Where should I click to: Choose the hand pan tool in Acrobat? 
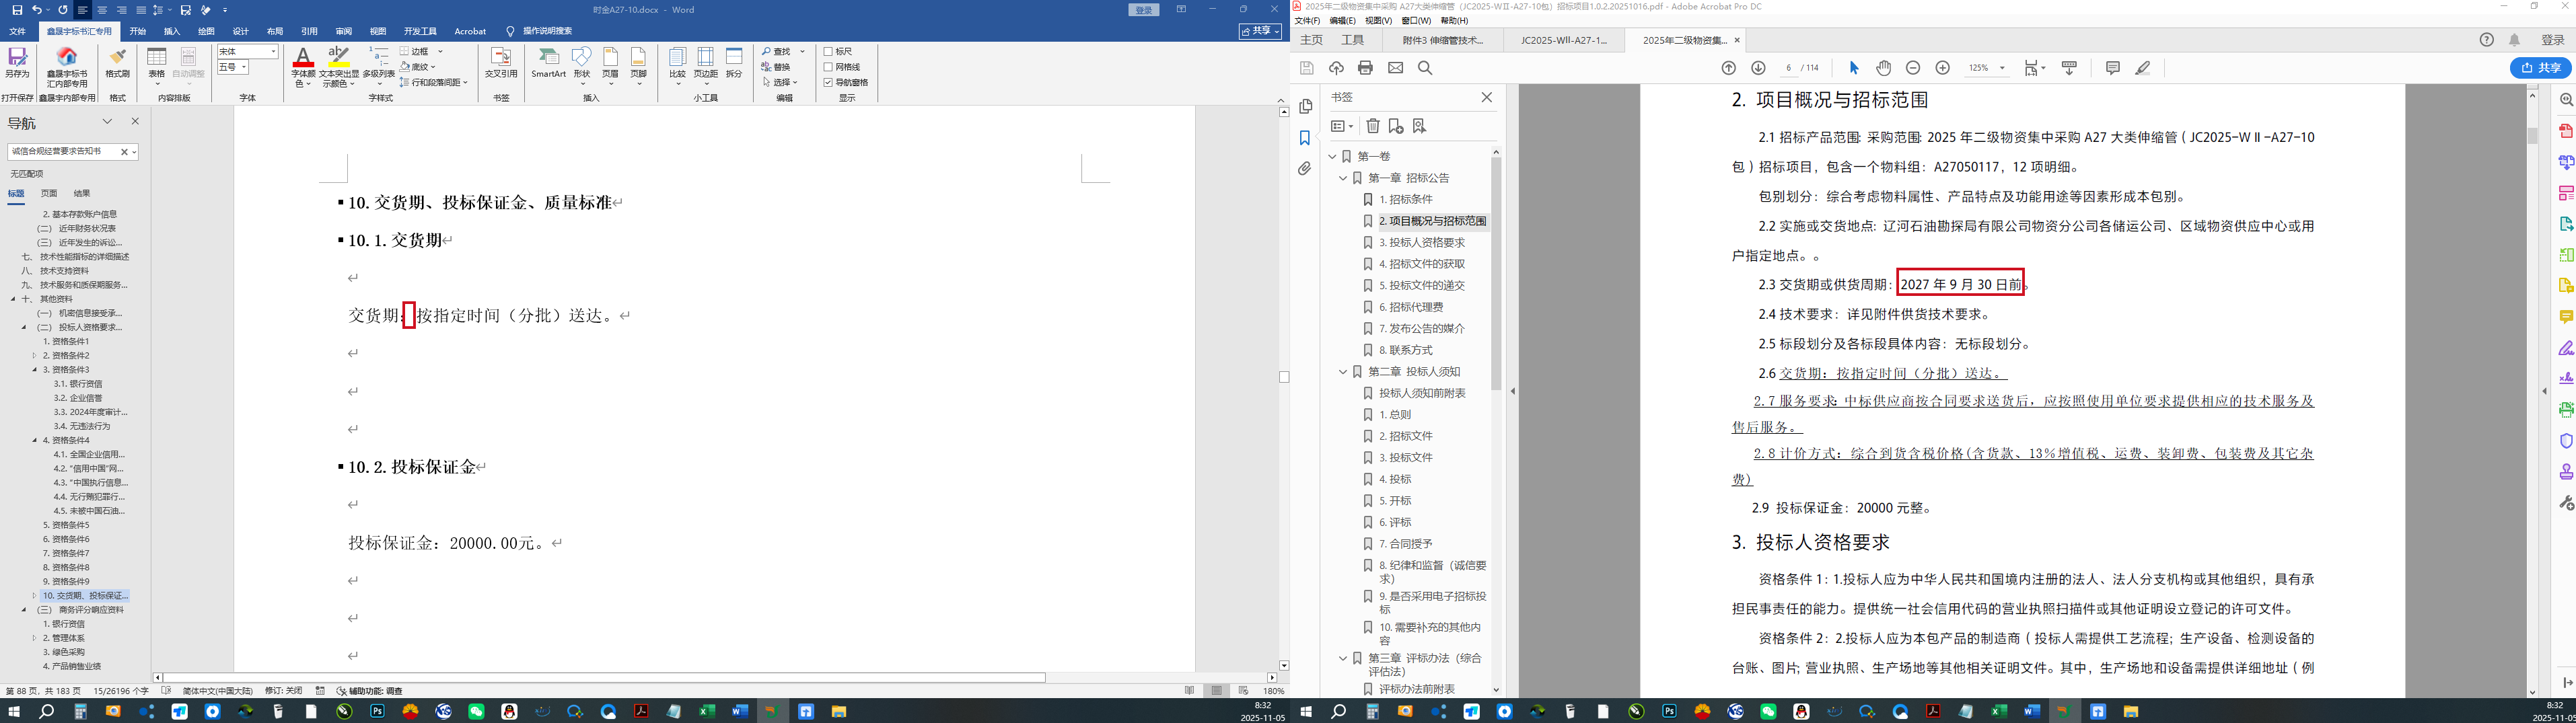pyautogui.click(x=1884, y=68)
